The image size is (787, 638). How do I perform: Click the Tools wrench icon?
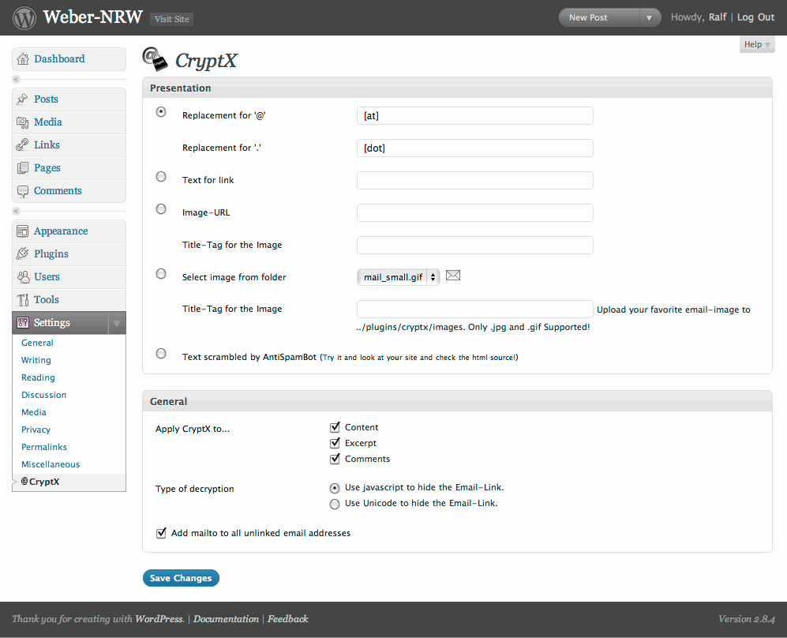click(23, 300)
